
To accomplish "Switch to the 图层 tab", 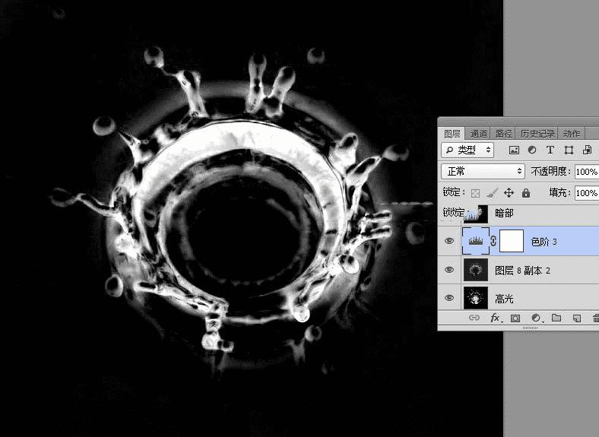I will point(452,134).
